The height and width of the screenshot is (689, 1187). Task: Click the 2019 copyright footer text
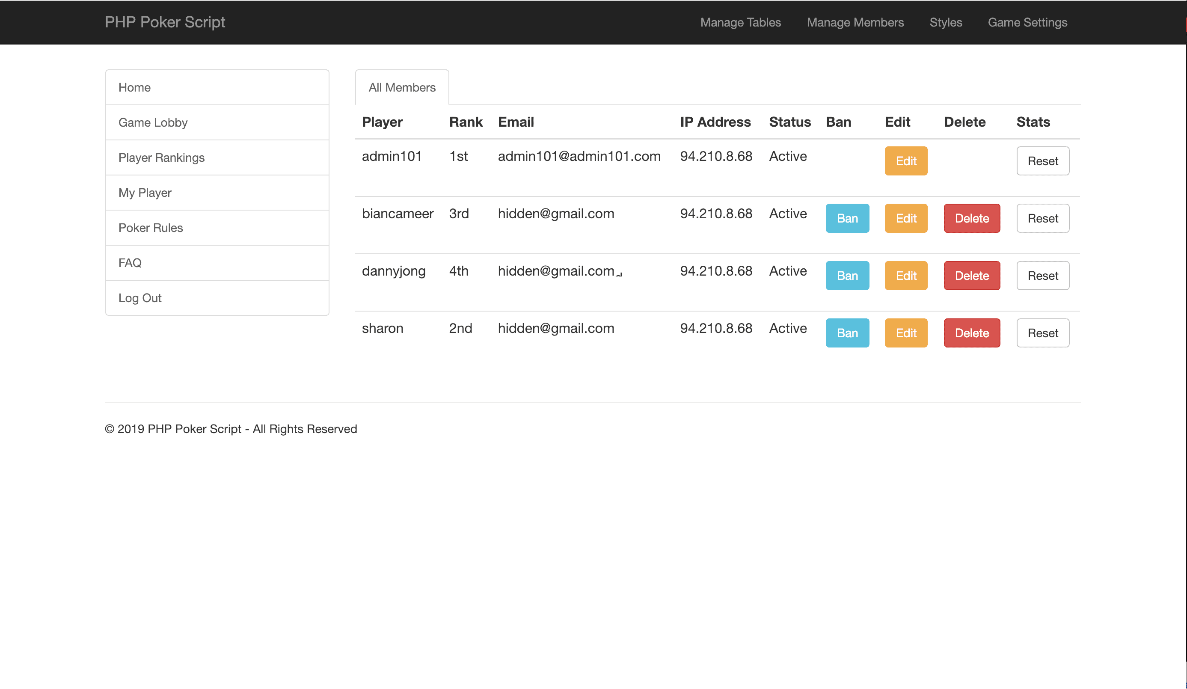pos(231,429)
